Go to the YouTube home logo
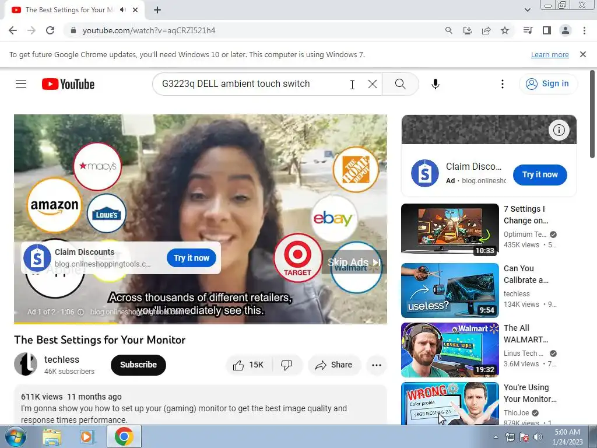597x448 pixels. pos(68,84)
